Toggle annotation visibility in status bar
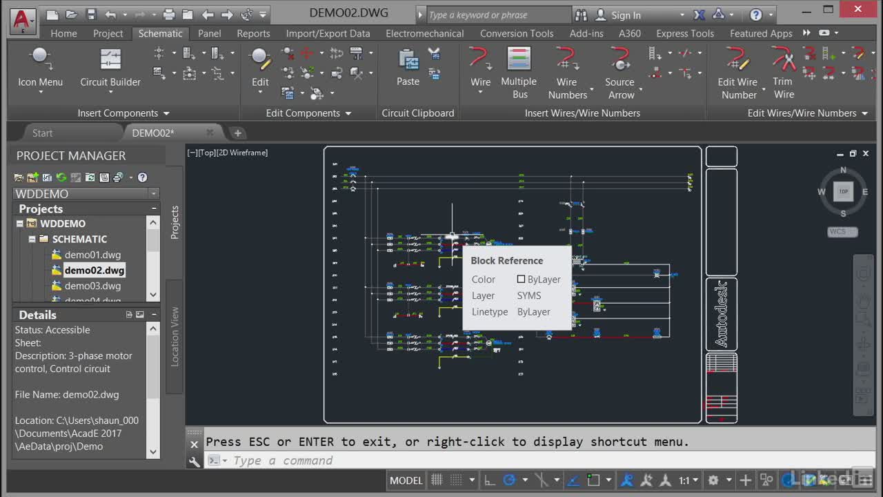Screen dimensions: 883x497 point(627,480)
